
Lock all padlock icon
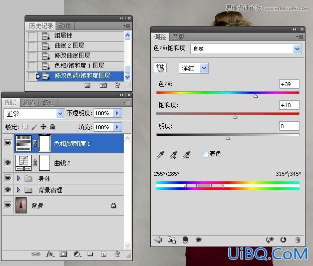click(x=52, y=127)
